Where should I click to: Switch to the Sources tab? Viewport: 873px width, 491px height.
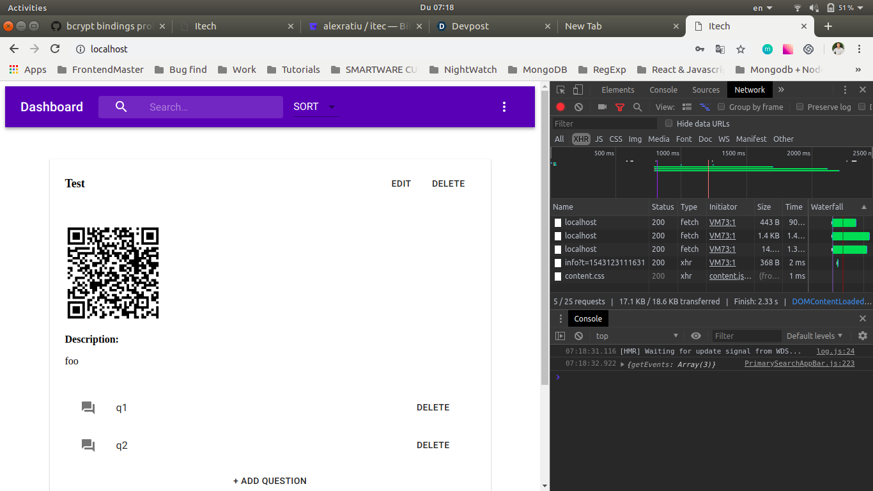[706, 90]
